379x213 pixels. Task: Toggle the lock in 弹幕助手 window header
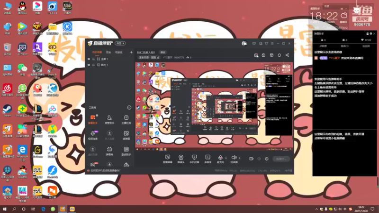coord(368,34)
